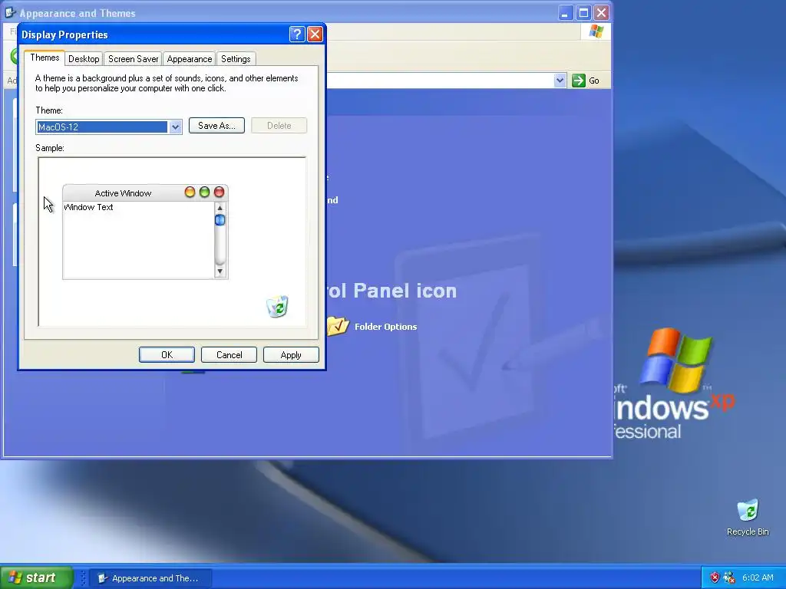Open the Start menu
The width and height of the screenshot is (786, 589).
pyautogui.click(x=36, y=577)
